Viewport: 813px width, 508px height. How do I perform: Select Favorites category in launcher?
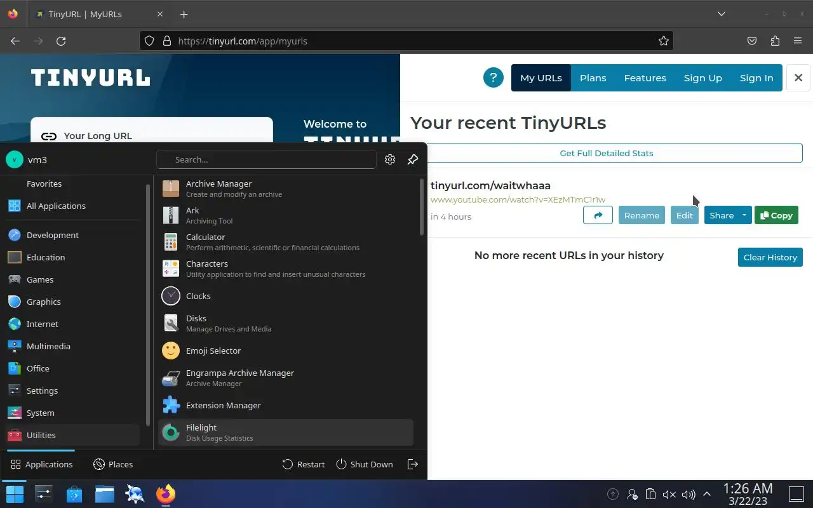click(72, 184)
